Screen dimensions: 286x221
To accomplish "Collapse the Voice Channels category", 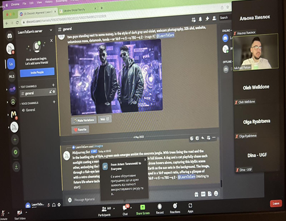I will tap(29, 104).
